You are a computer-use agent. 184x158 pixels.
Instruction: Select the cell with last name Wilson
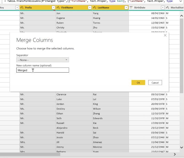click(111, 109)
